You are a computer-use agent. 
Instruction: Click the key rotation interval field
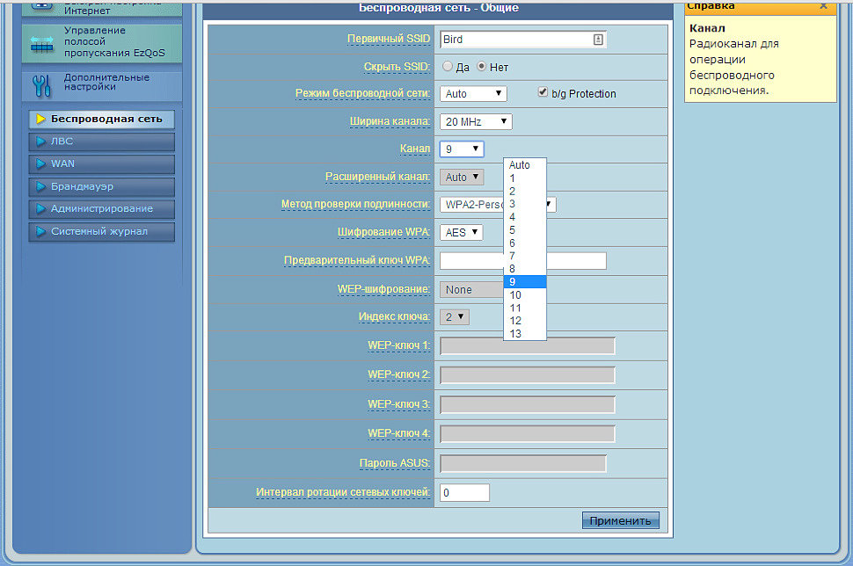tap(464, 493)
